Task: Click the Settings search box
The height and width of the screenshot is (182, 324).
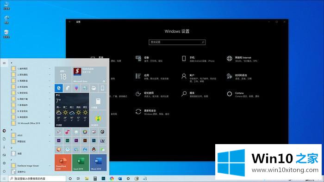Action: point(177,42)
